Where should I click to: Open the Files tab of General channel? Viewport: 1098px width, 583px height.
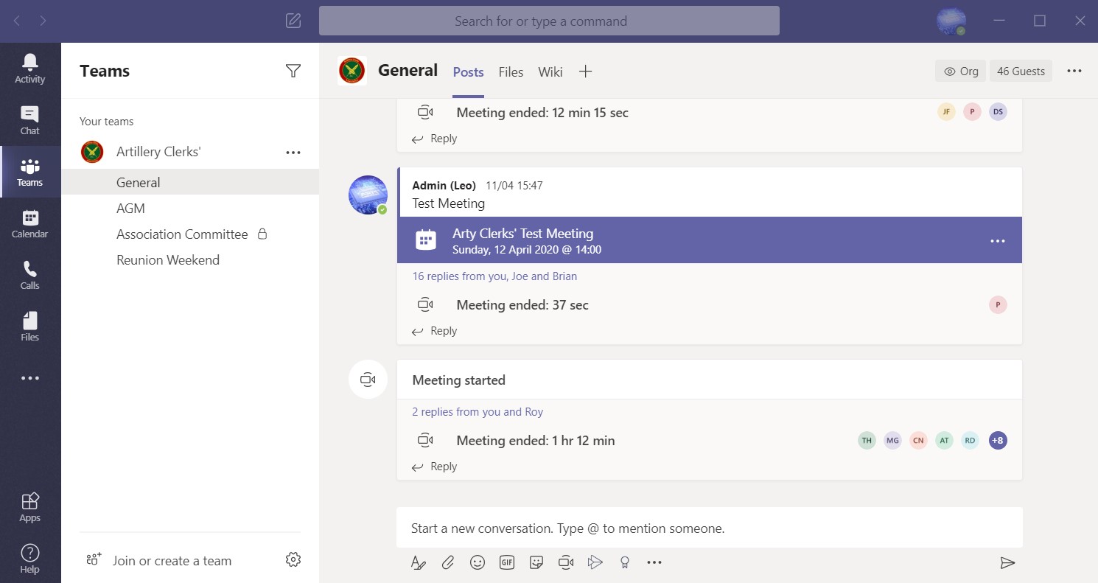click(511, 71)
